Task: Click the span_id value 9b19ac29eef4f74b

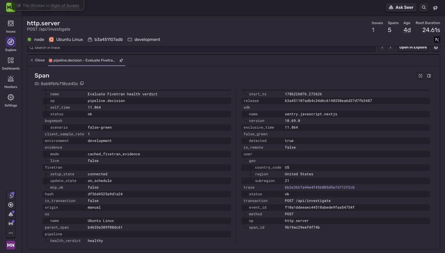Action: point(302,227)
